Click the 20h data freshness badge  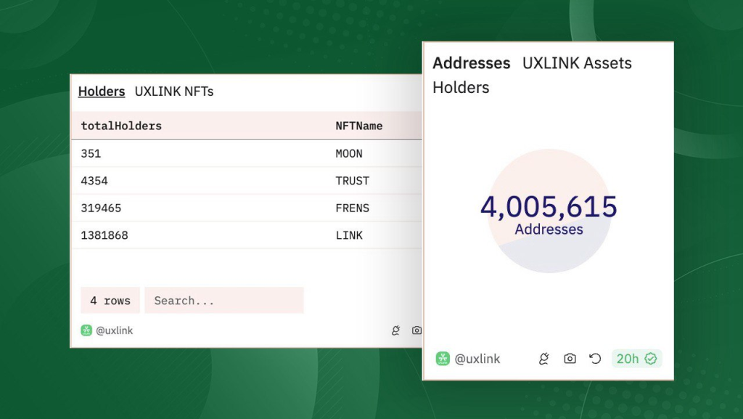click(x=628, y=359)
